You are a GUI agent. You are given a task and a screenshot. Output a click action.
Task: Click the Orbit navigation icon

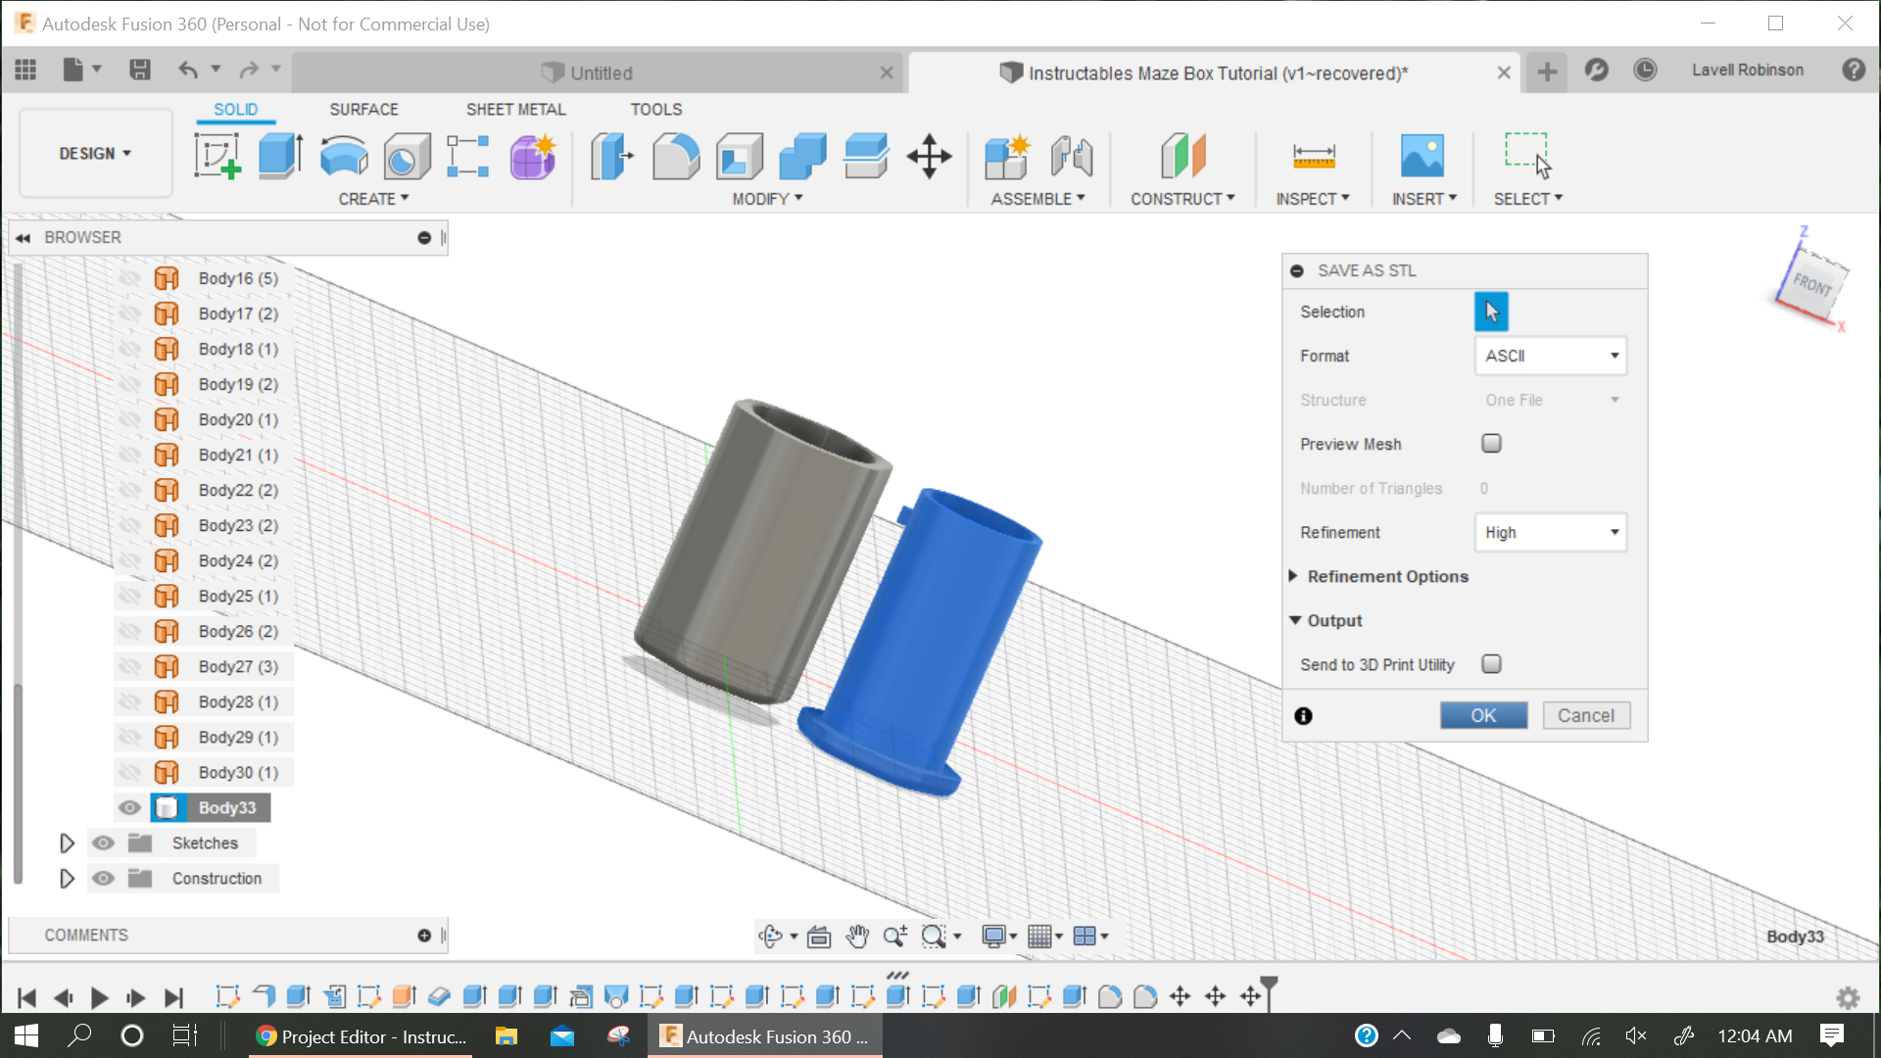click(771, 937)
